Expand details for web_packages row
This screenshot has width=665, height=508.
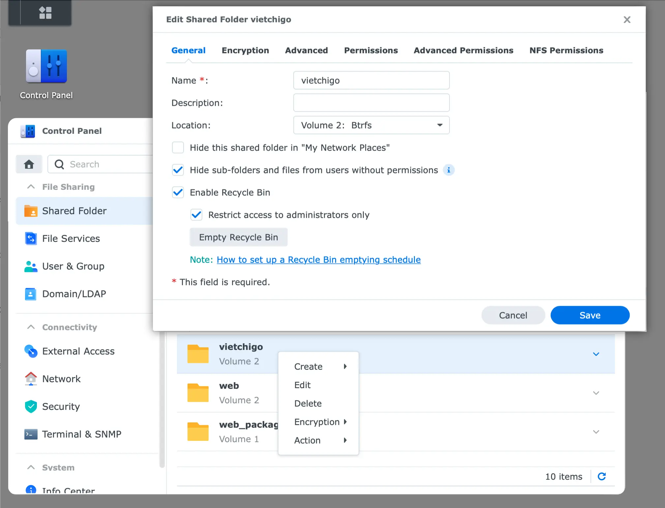[596, 432]
